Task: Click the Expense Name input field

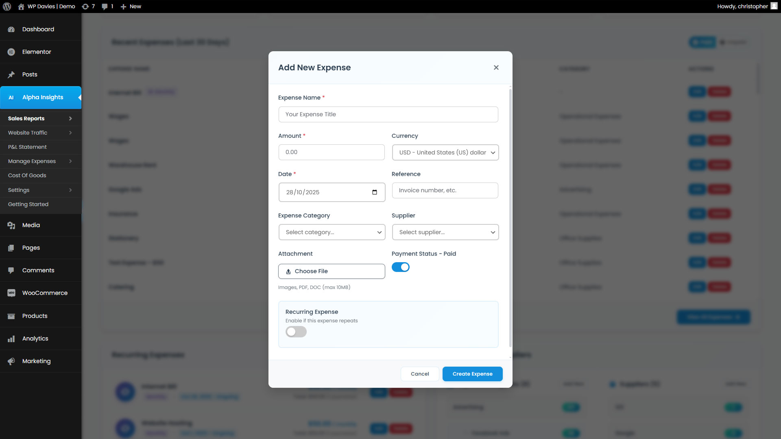Action: (388, 114)
